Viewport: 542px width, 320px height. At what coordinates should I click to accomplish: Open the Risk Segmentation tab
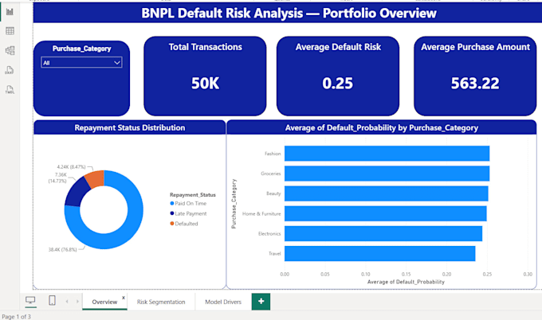[161, 302]
